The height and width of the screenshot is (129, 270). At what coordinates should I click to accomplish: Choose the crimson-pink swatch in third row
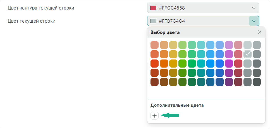(238, 64)
